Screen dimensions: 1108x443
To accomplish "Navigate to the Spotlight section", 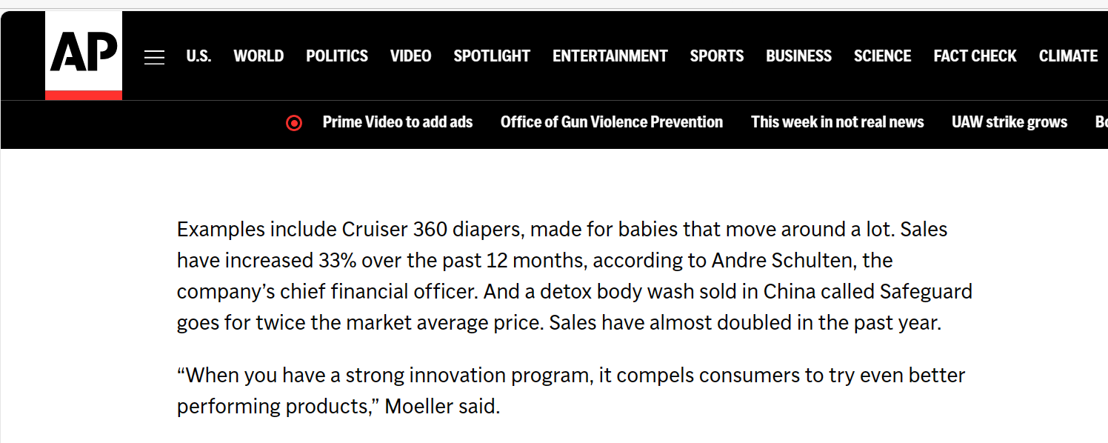I will [492, 56].
